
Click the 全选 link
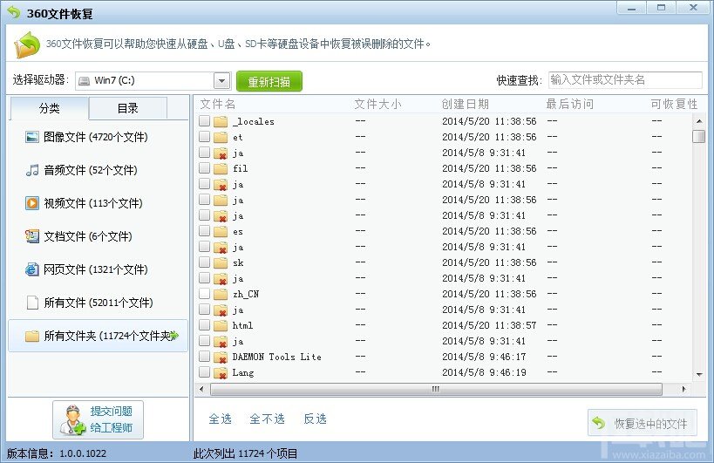220,419
